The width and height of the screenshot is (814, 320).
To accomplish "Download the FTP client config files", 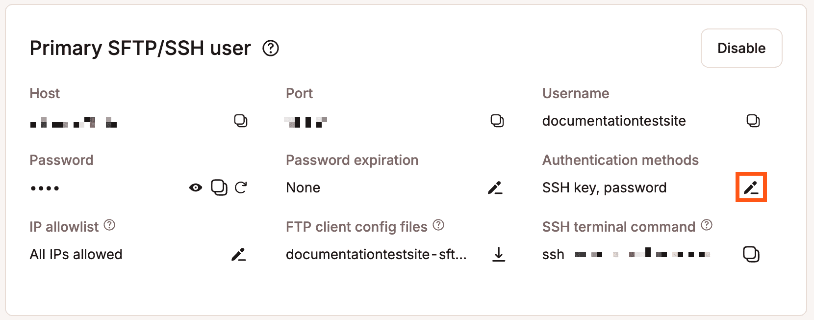I will pos(498,254).
